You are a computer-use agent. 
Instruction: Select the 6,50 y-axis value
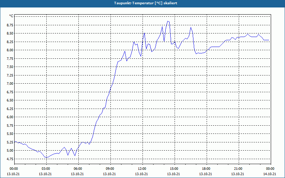10,100
